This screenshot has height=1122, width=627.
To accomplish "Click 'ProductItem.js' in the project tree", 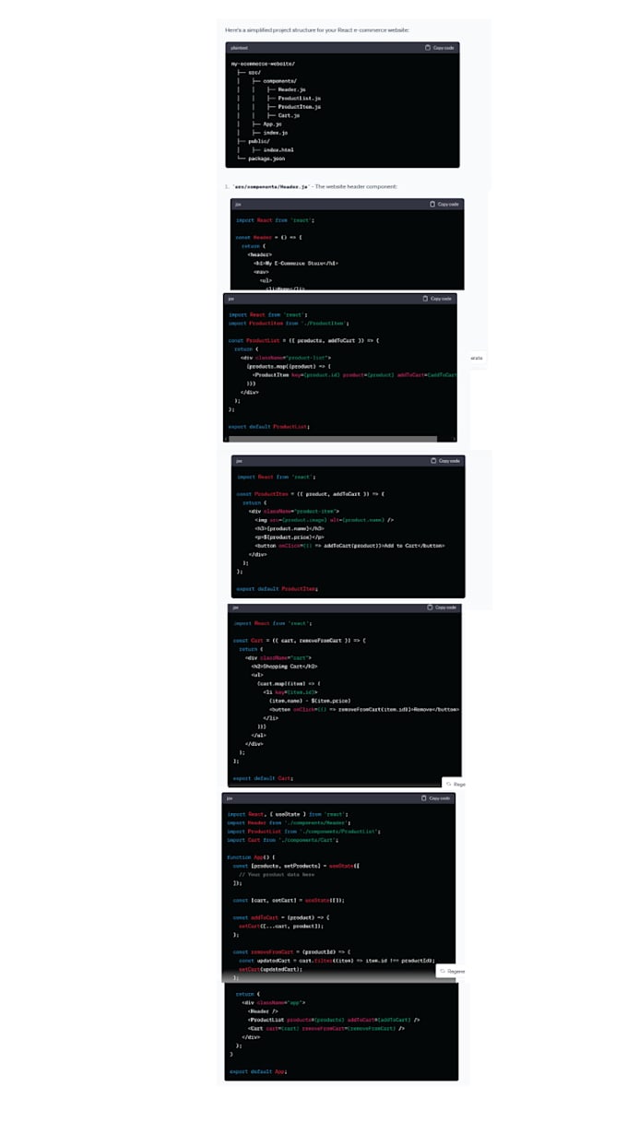I will coord(299,106).
